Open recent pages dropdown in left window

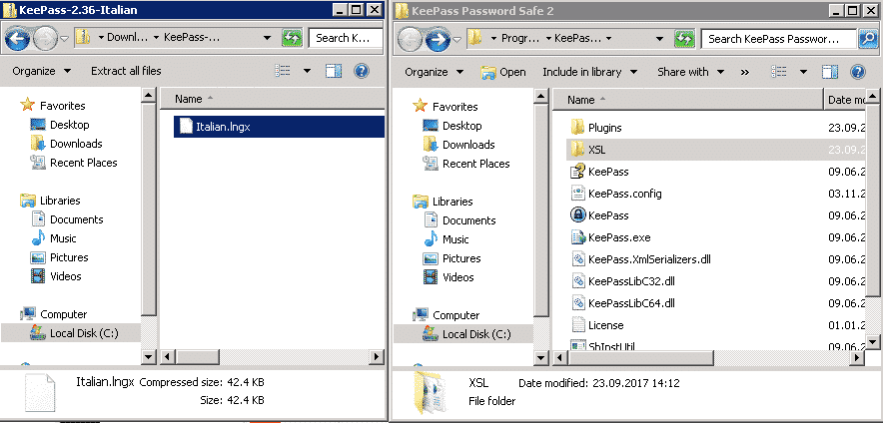(64, 38)
